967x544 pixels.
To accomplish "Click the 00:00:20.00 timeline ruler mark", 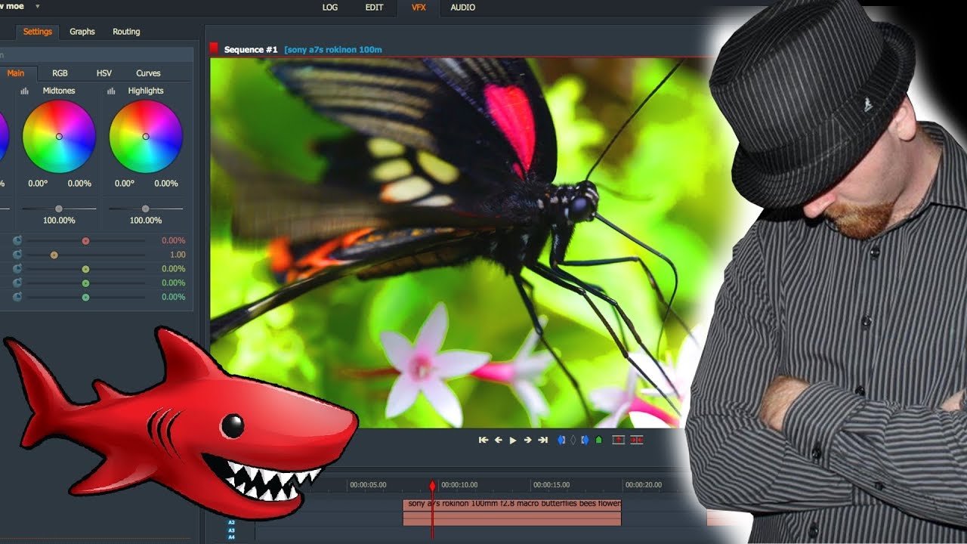I will click(643, 485).
